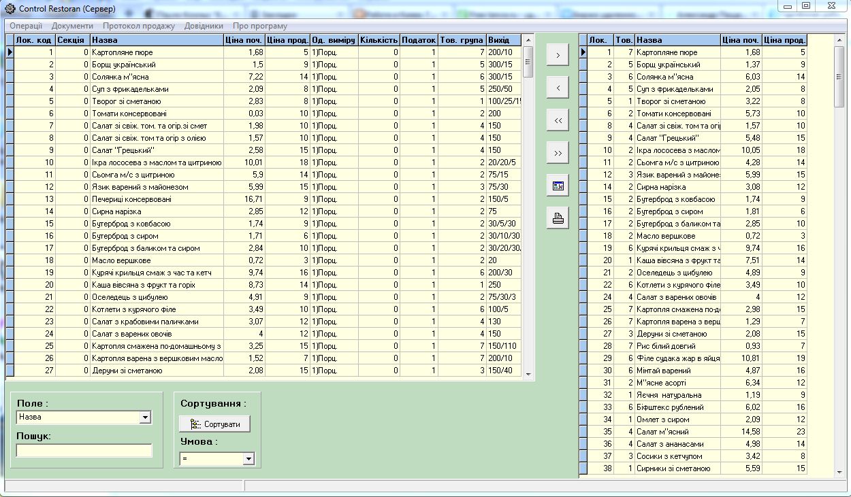
Task: Click the Сортувати button
Action: (214, 424)
